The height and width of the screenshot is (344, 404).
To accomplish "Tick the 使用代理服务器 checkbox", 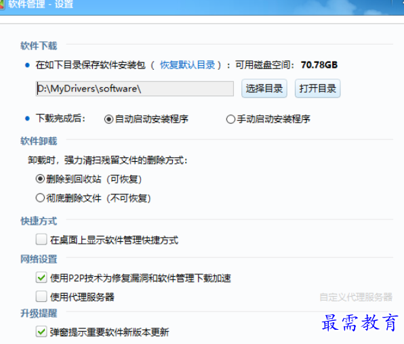I will 41,297.
